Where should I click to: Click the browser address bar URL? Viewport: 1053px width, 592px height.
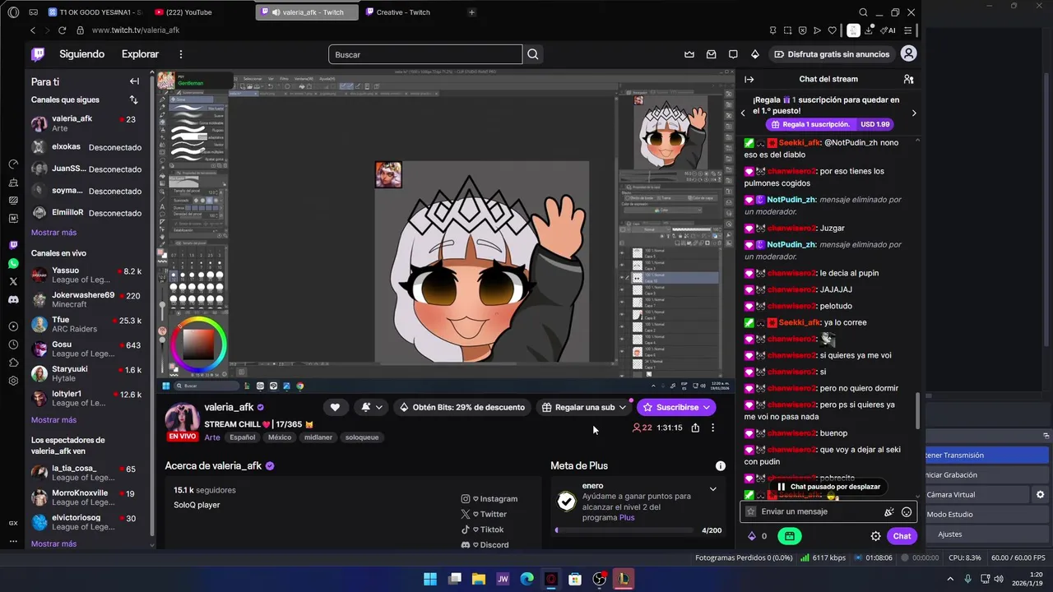136,30
